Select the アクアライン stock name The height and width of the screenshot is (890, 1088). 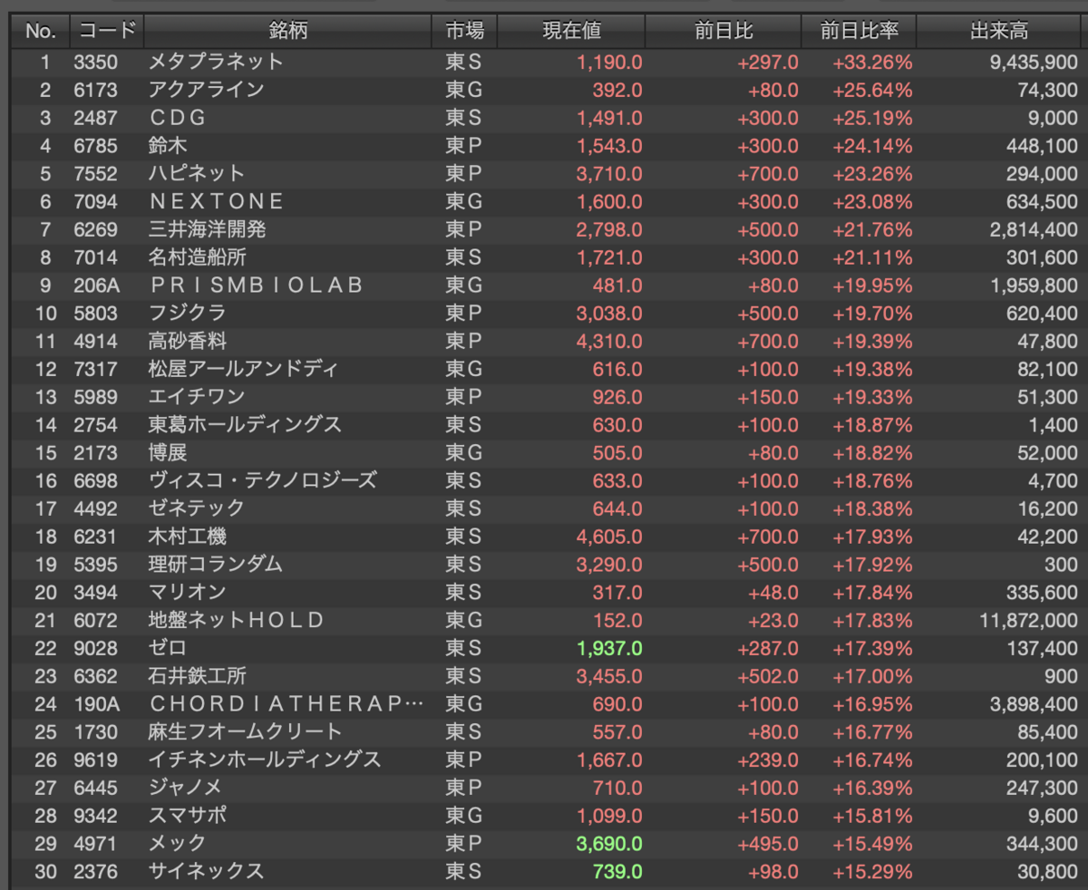(x=207, y=90)
